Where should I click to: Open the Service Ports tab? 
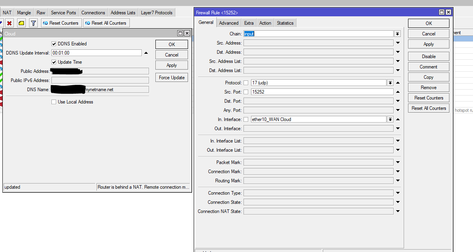click(63, 13)
